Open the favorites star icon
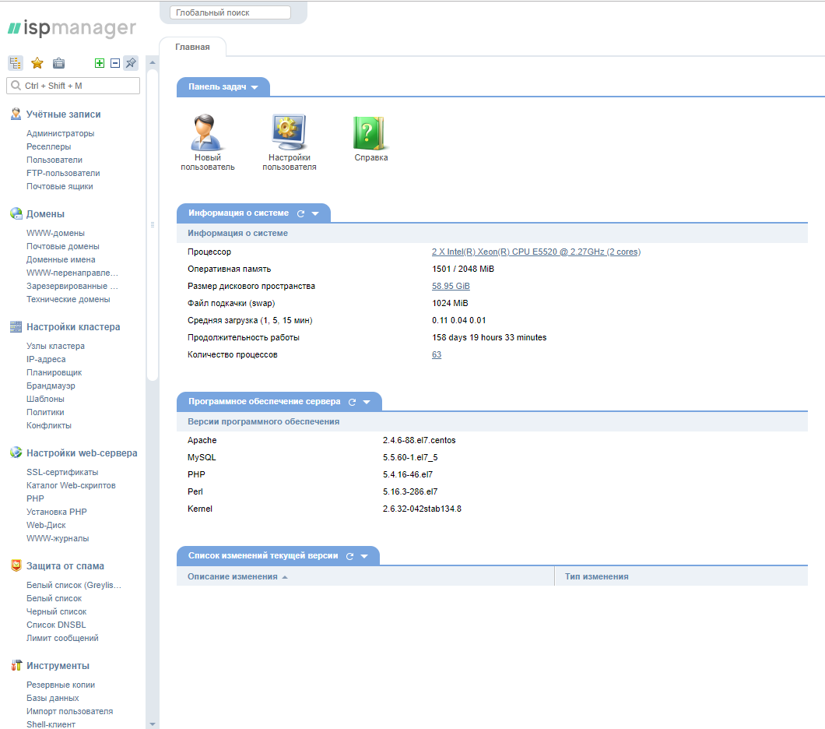Viewport: 825px width, 729px height. click(37, 63)
